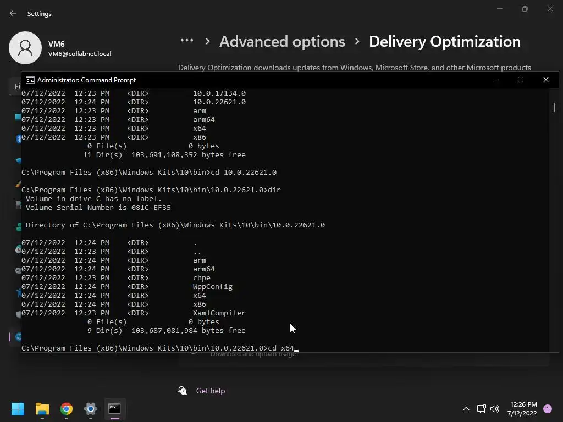Click the Command Prompt vertical scrollbar thumb
The image size is (563, 422).
554,107
